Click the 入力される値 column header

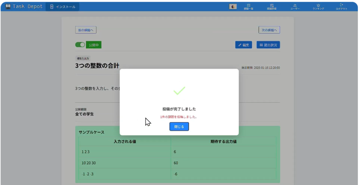point(125,141)
